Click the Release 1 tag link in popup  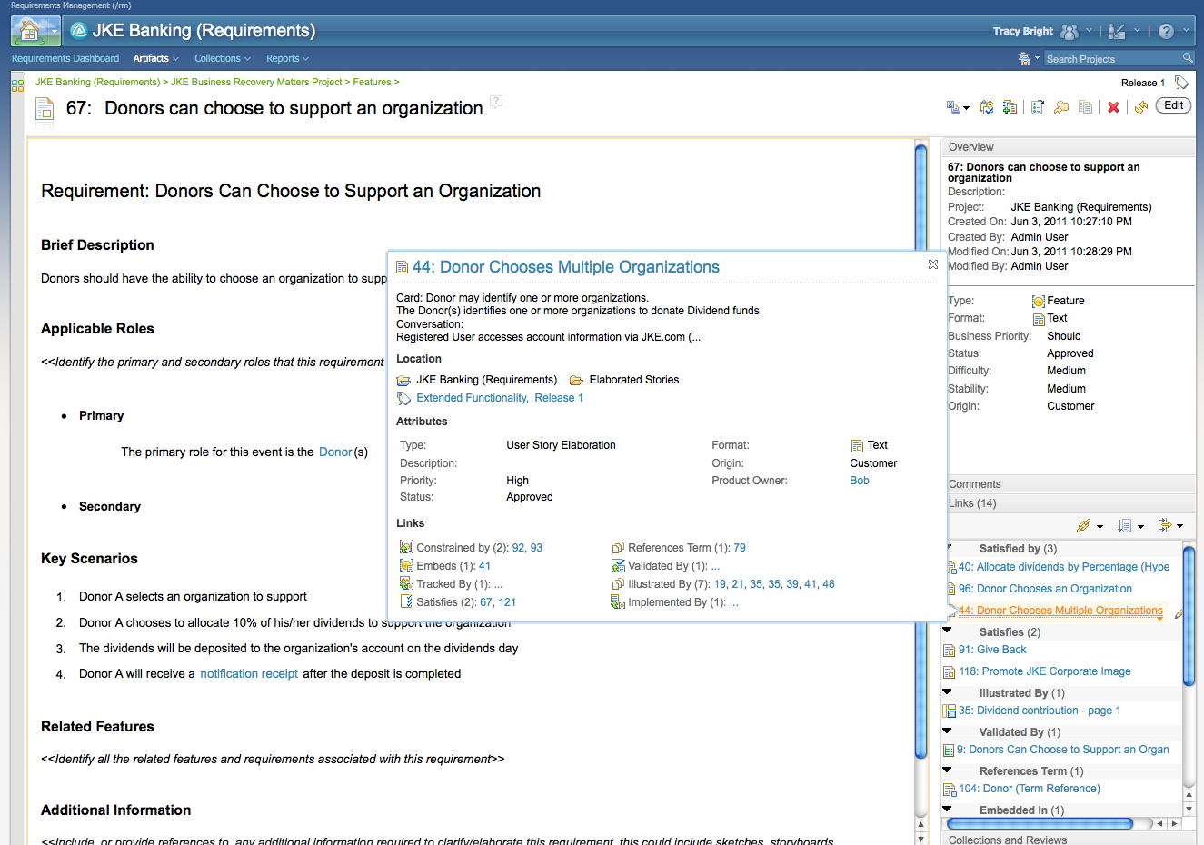(x=559, y=398)
